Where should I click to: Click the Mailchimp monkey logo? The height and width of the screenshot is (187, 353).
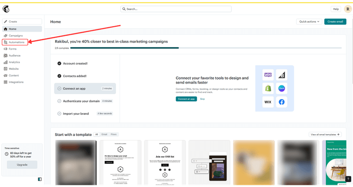[x=6, y=9]
